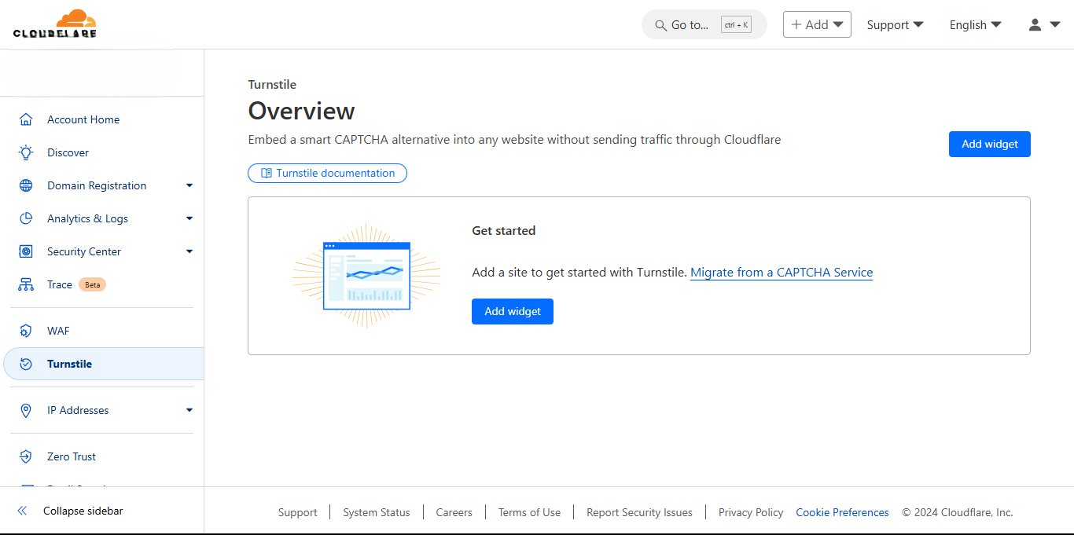Click the ctrl + K shortcut badge
The image size is (1074, 535).
(x=736, y=25)
